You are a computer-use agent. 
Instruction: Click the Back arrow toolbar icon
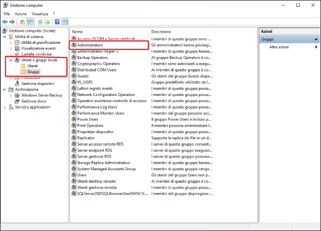pyautogui.click(x=5, y=22)
